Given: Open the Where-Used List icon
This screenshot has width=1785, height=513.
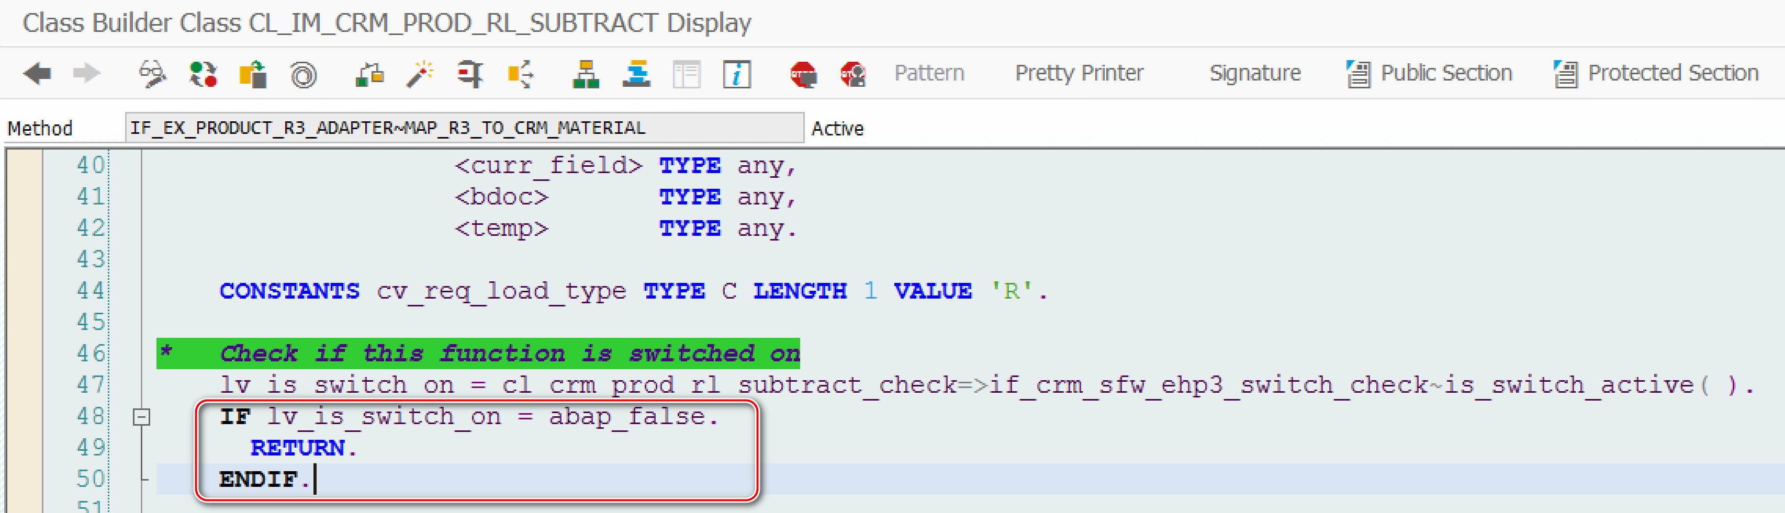Looking at the screenshot, I should 520,73.
